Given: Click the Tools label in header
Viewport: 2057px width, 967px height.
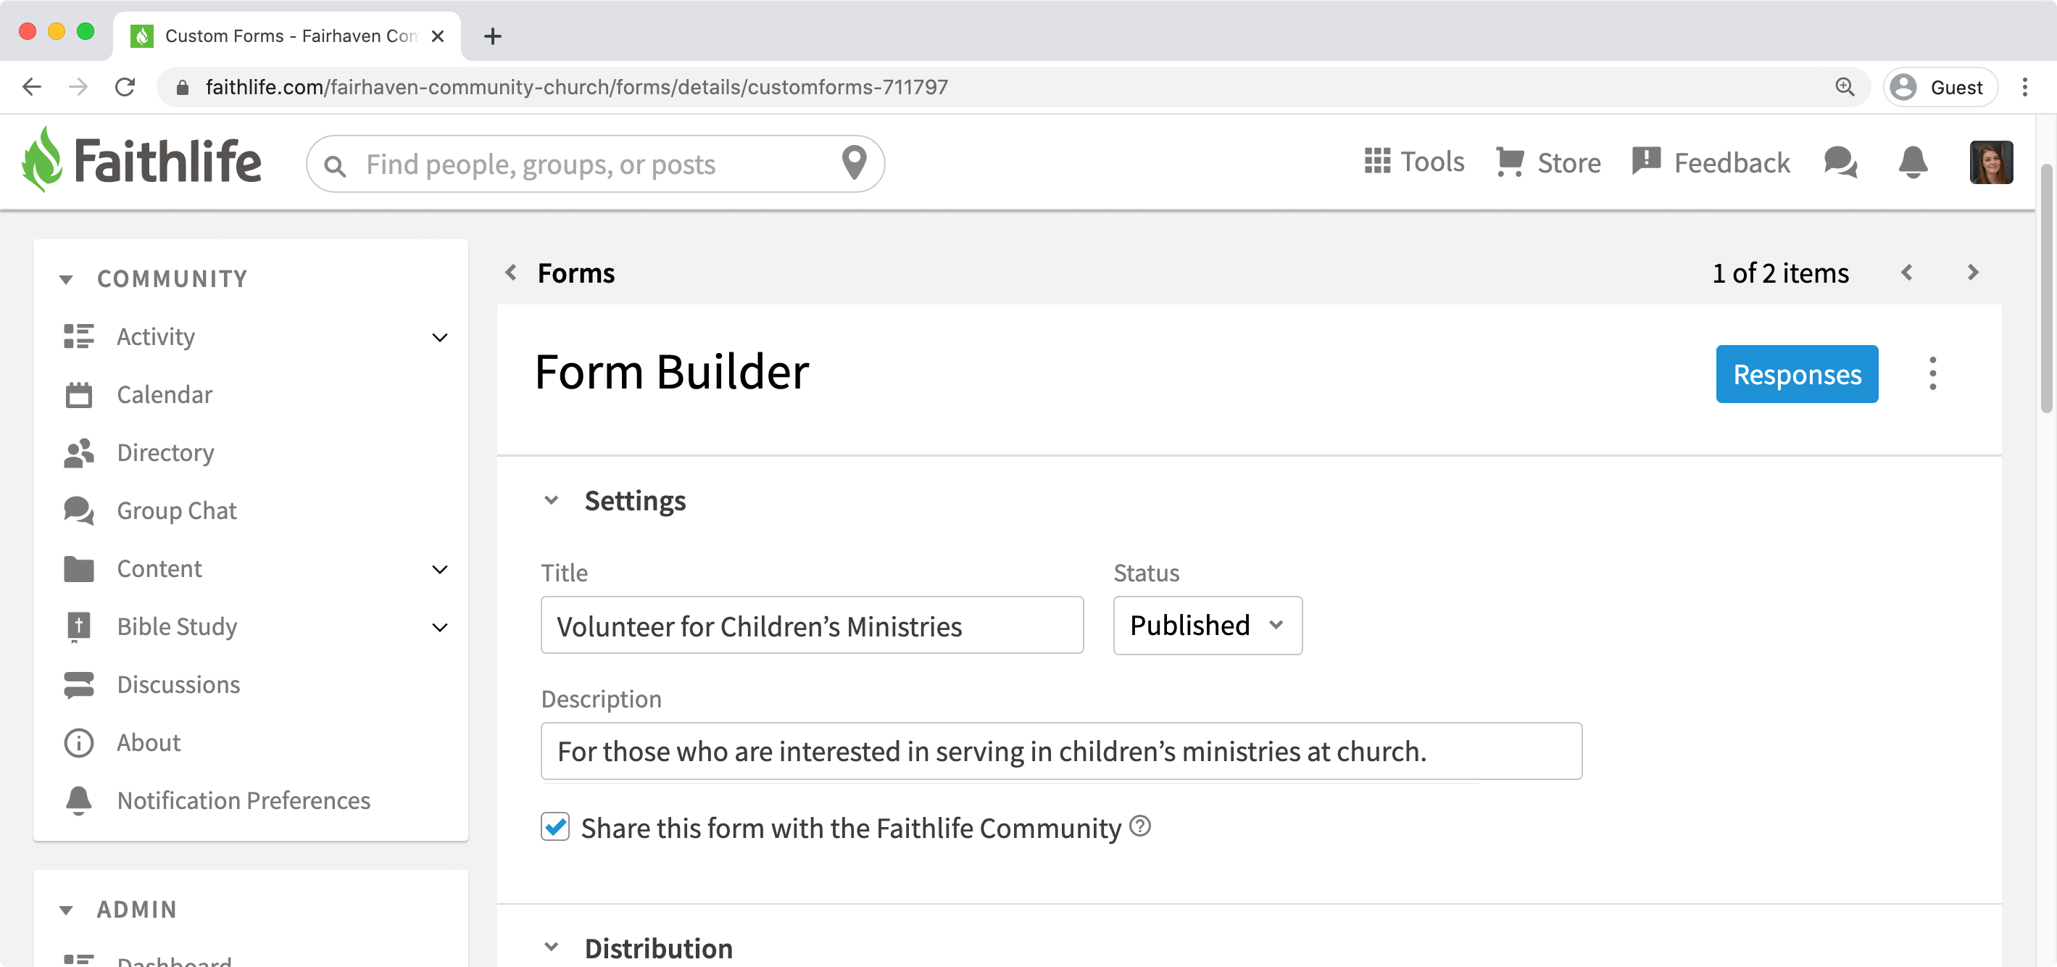Looking at the screenshot, I should 1432,162.
